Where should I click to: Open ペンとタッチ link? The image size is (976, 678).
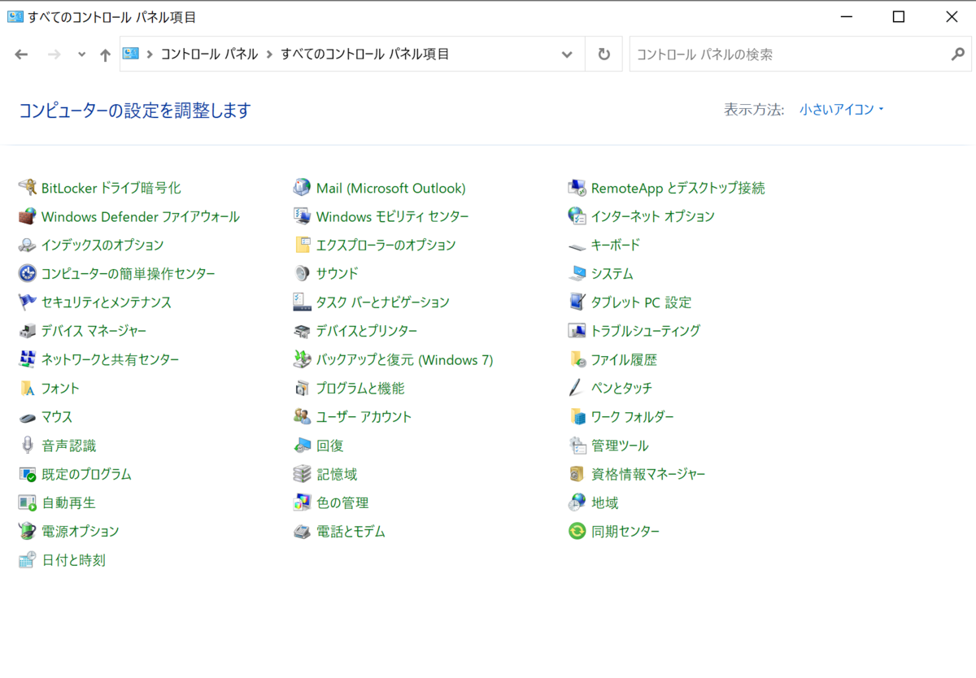click(622, 388)
